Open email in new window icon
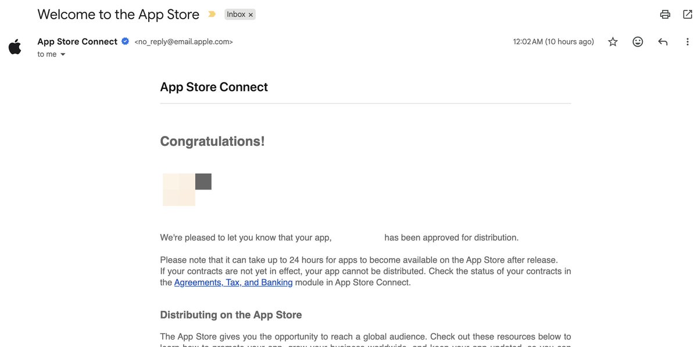The width and height of the screenshot is (697, 347). coord(687,15)
